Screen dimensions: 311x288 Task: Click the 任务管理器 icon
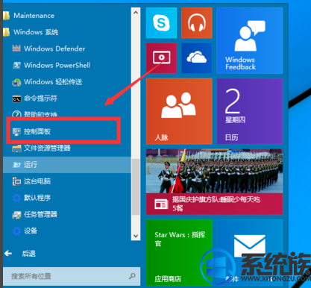16,214
